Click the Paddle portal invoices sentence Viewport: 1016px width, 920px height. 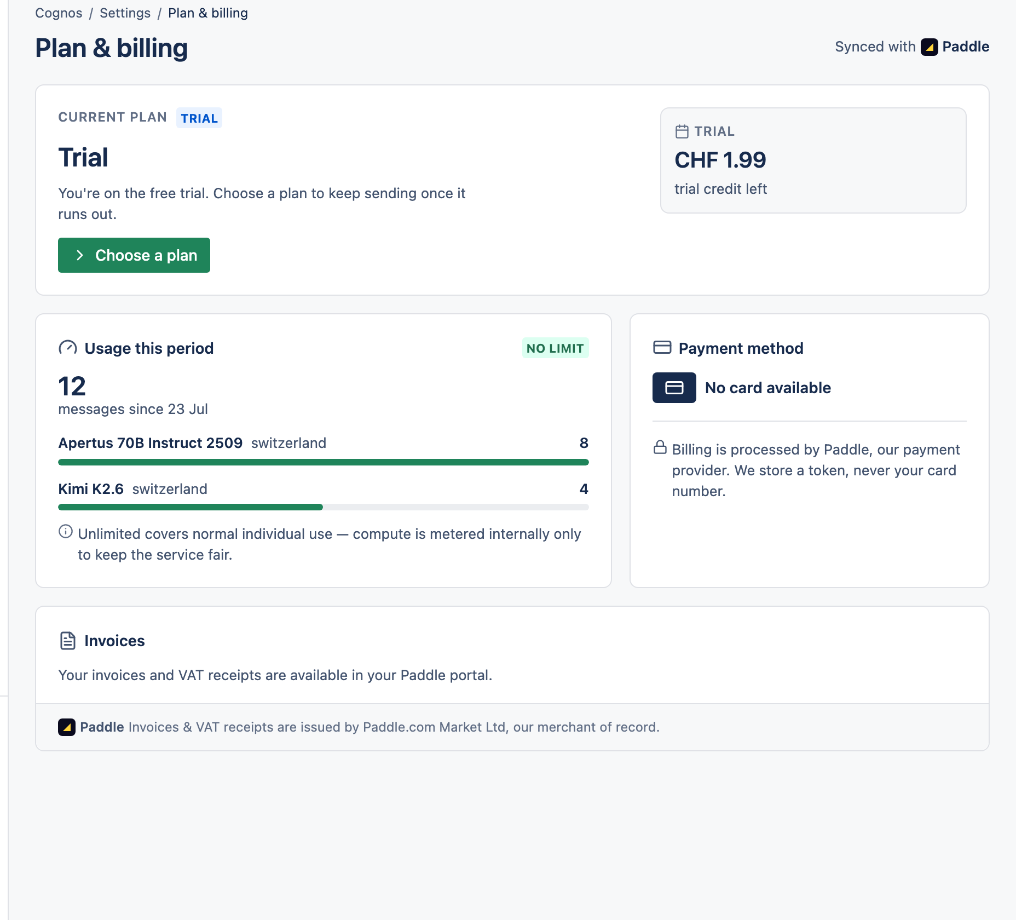pos(275,675)
